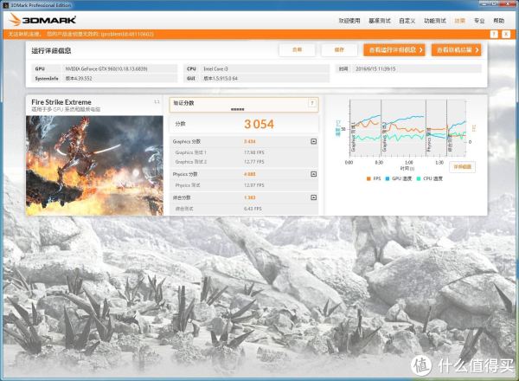Switch to the 基准测试 benchmarks tab
The height and width of the screenshot is (381, 519).
click(x=380, y=21)
